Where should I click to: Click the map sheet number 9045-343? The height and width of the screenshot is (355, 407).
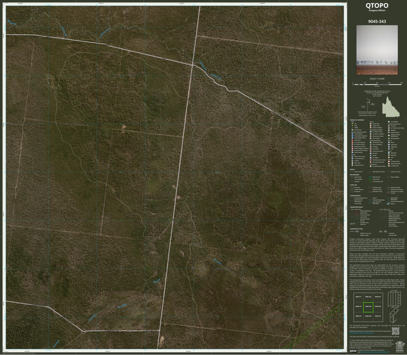(377, 22)
